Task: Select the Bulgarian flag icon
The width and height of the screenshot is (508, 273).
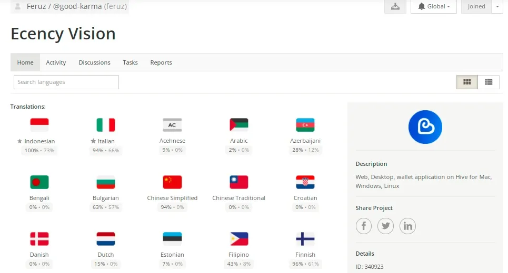Action: (106, 182)
